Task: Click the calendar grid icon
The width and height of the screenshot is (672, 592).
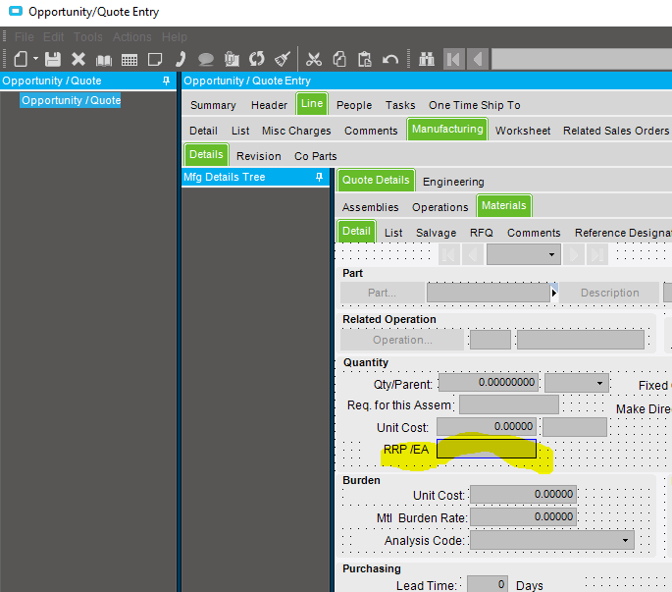Action: click(x=129, y=60)
